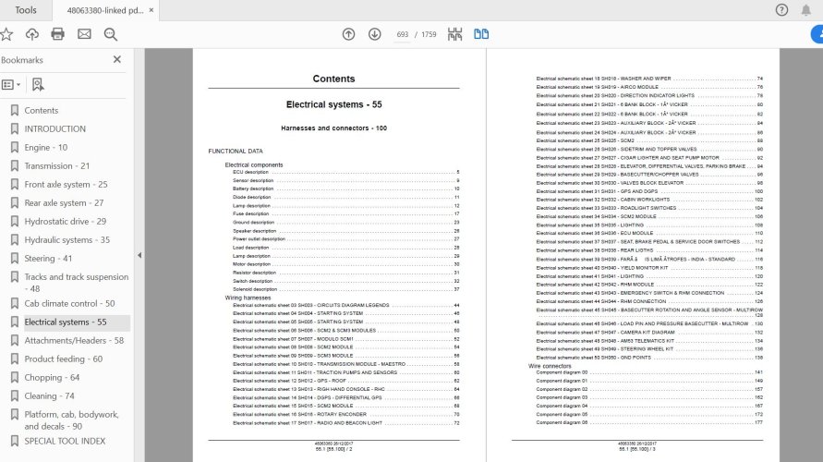Open Fuse description contents entry

coord(345,213)
